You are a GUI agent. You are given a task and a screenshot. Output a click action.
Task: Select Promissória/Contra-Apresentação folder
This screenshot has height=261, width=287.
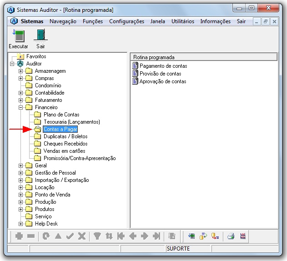point(80,158)
